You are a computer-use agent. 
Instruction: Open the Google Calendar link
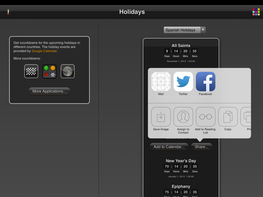pos(44,51)
